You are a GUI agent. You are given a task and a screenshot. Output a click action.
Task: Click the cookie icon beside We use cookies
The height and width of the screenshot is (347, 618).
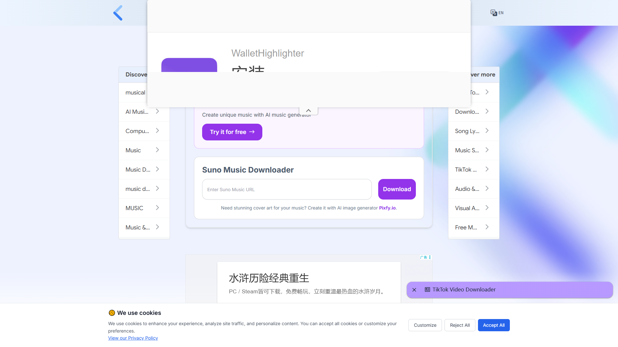tap(112, 313)
